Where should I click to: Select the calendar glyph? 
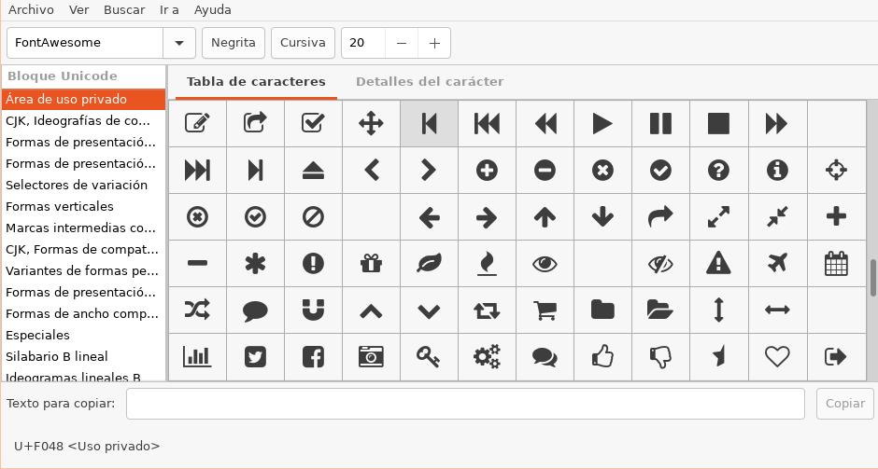click(x=836, y=263)
